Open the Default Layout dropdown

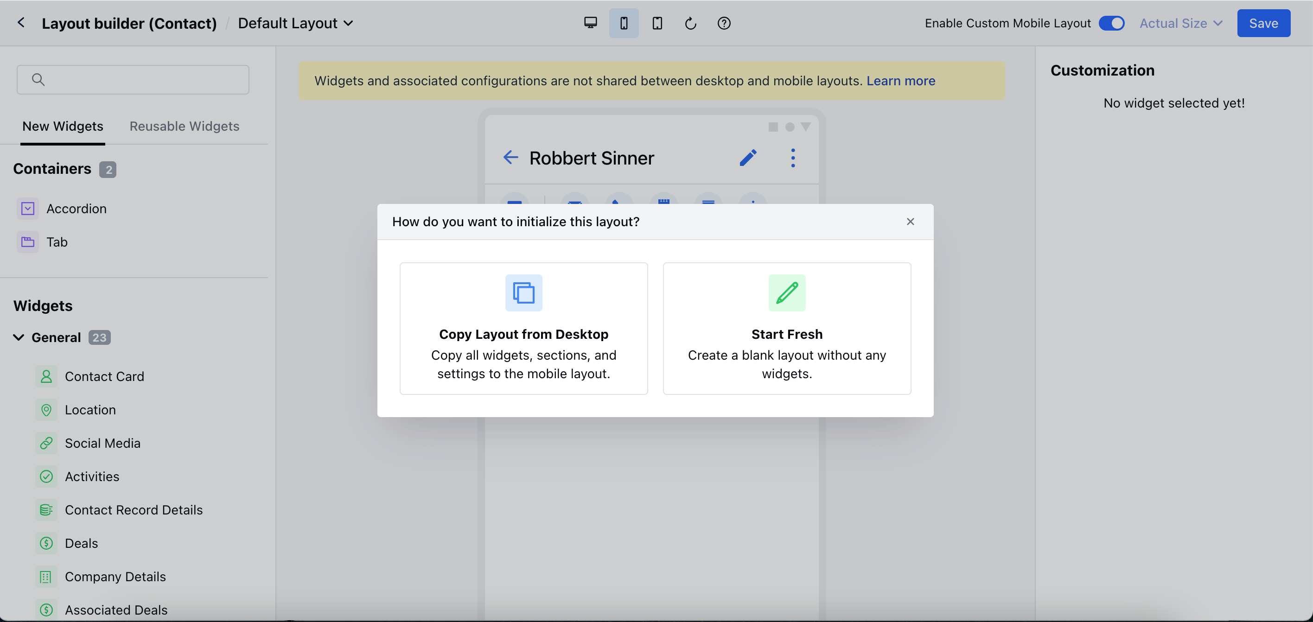[x=296, y=23]
